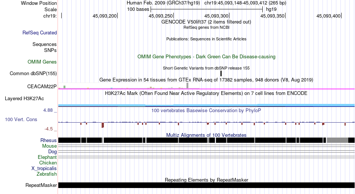Image resolution: width=355 pixels, height=194 pixels.
Task: Select the Dog alignment species label
Action: [52, 152]
